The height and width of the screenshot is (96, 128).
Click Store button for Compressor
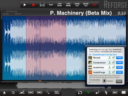click(x=119, y=62)
